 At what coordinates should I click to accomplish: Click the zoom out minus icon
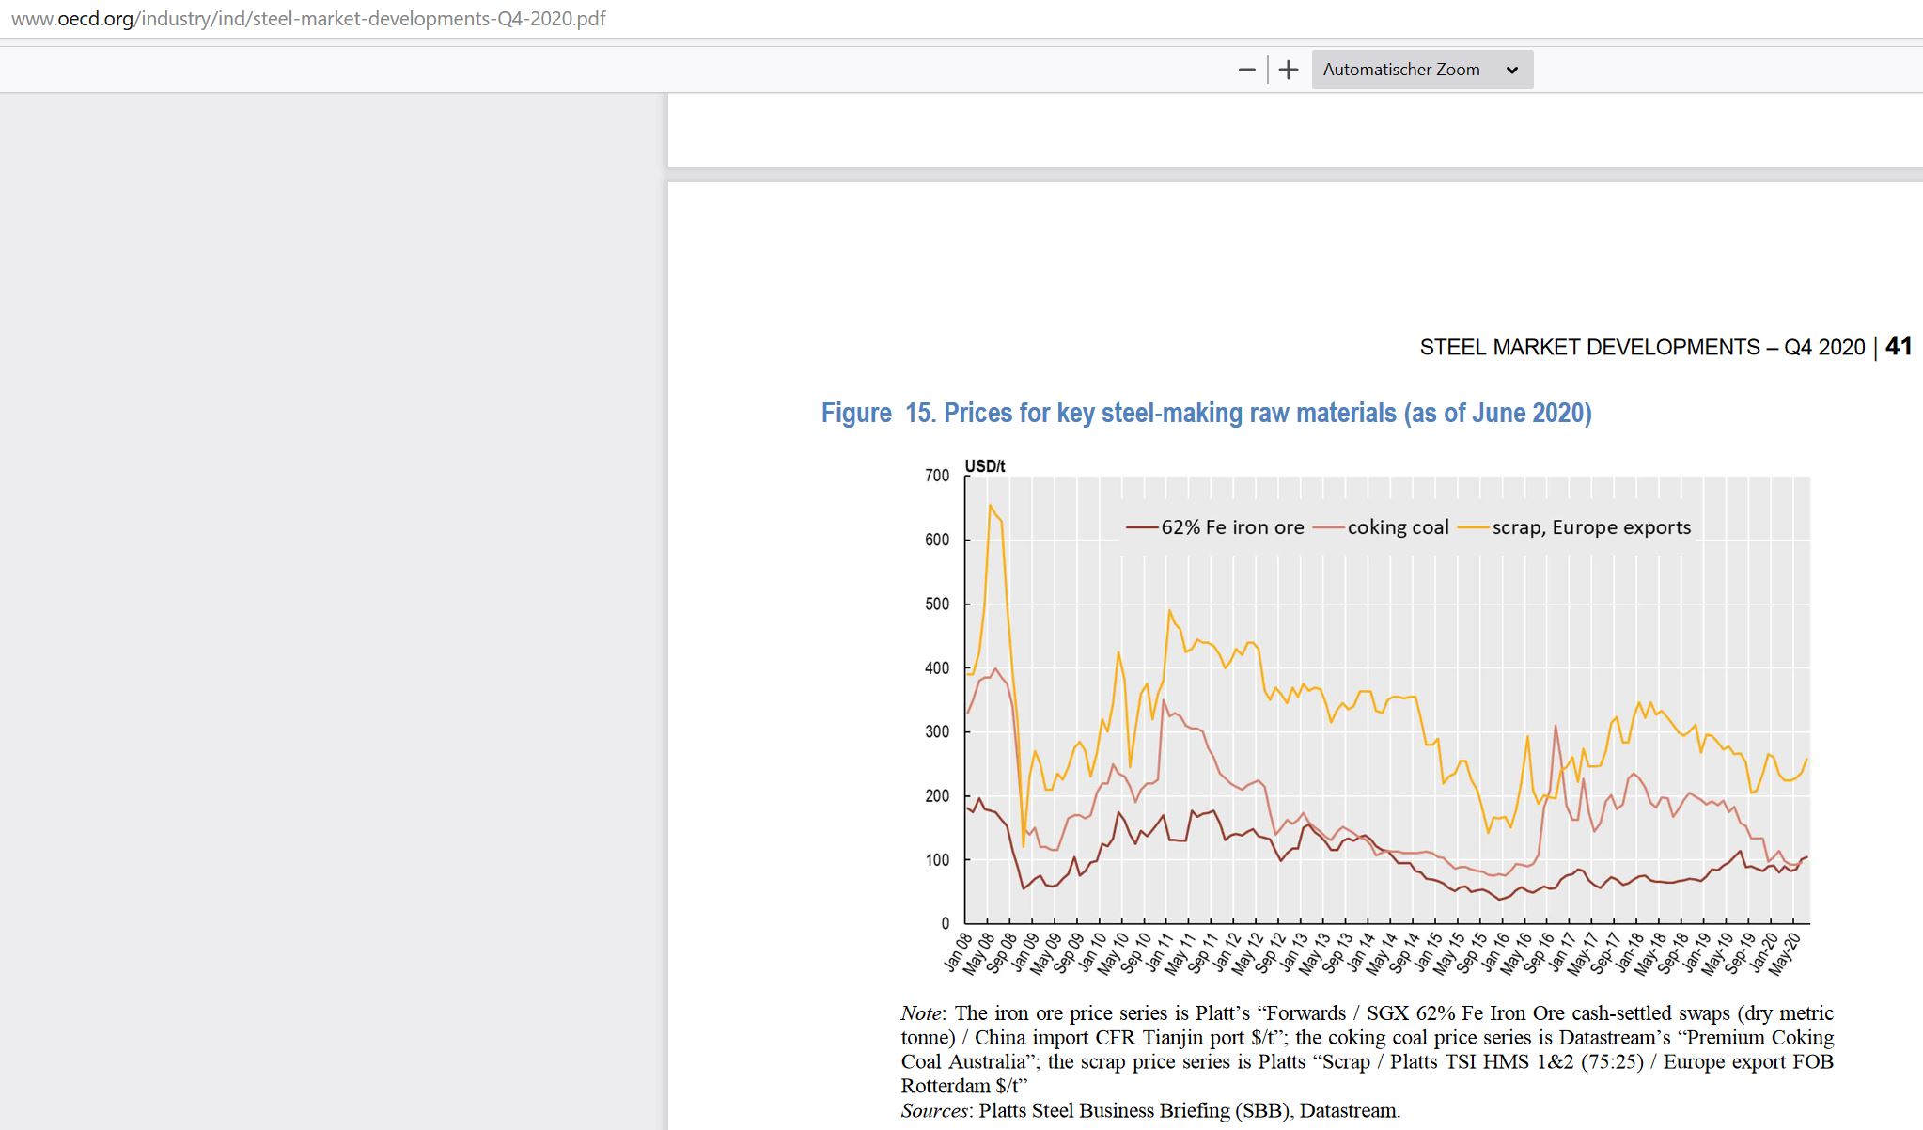point(1246,70)
